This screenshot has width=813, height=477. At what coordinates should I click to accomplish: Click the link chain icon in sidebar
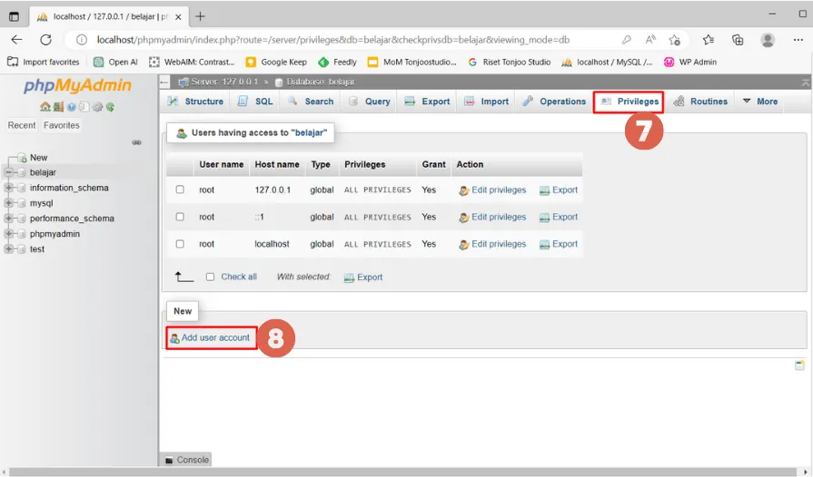[136, 142]
